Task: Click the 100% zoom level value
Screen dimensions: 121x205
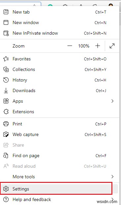Action: pyautogui.click(x=84, y=46)
